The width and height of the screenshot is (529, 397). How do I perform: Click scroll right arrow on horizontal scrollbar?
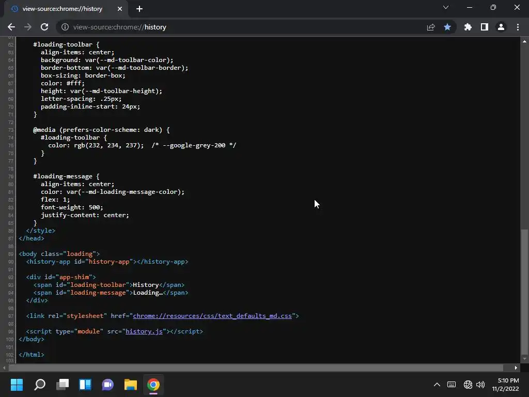point(516,368)
